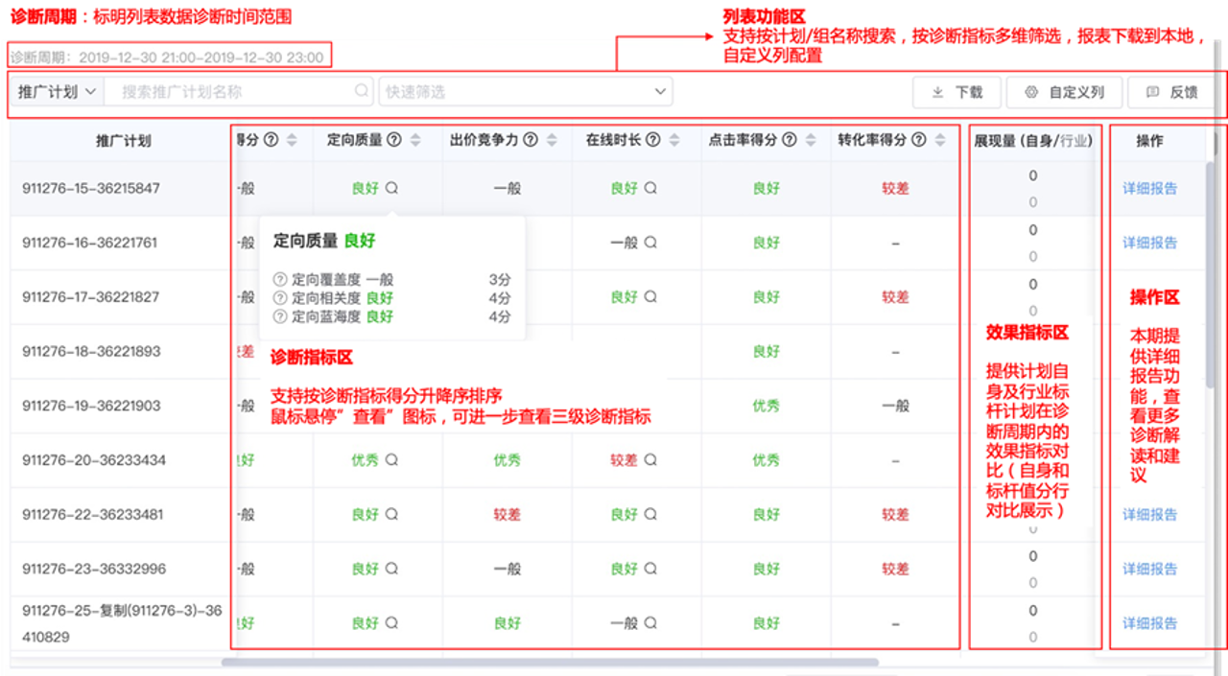
Task: Select plan name 911276-22-36233481
Action: pos(93,515)
